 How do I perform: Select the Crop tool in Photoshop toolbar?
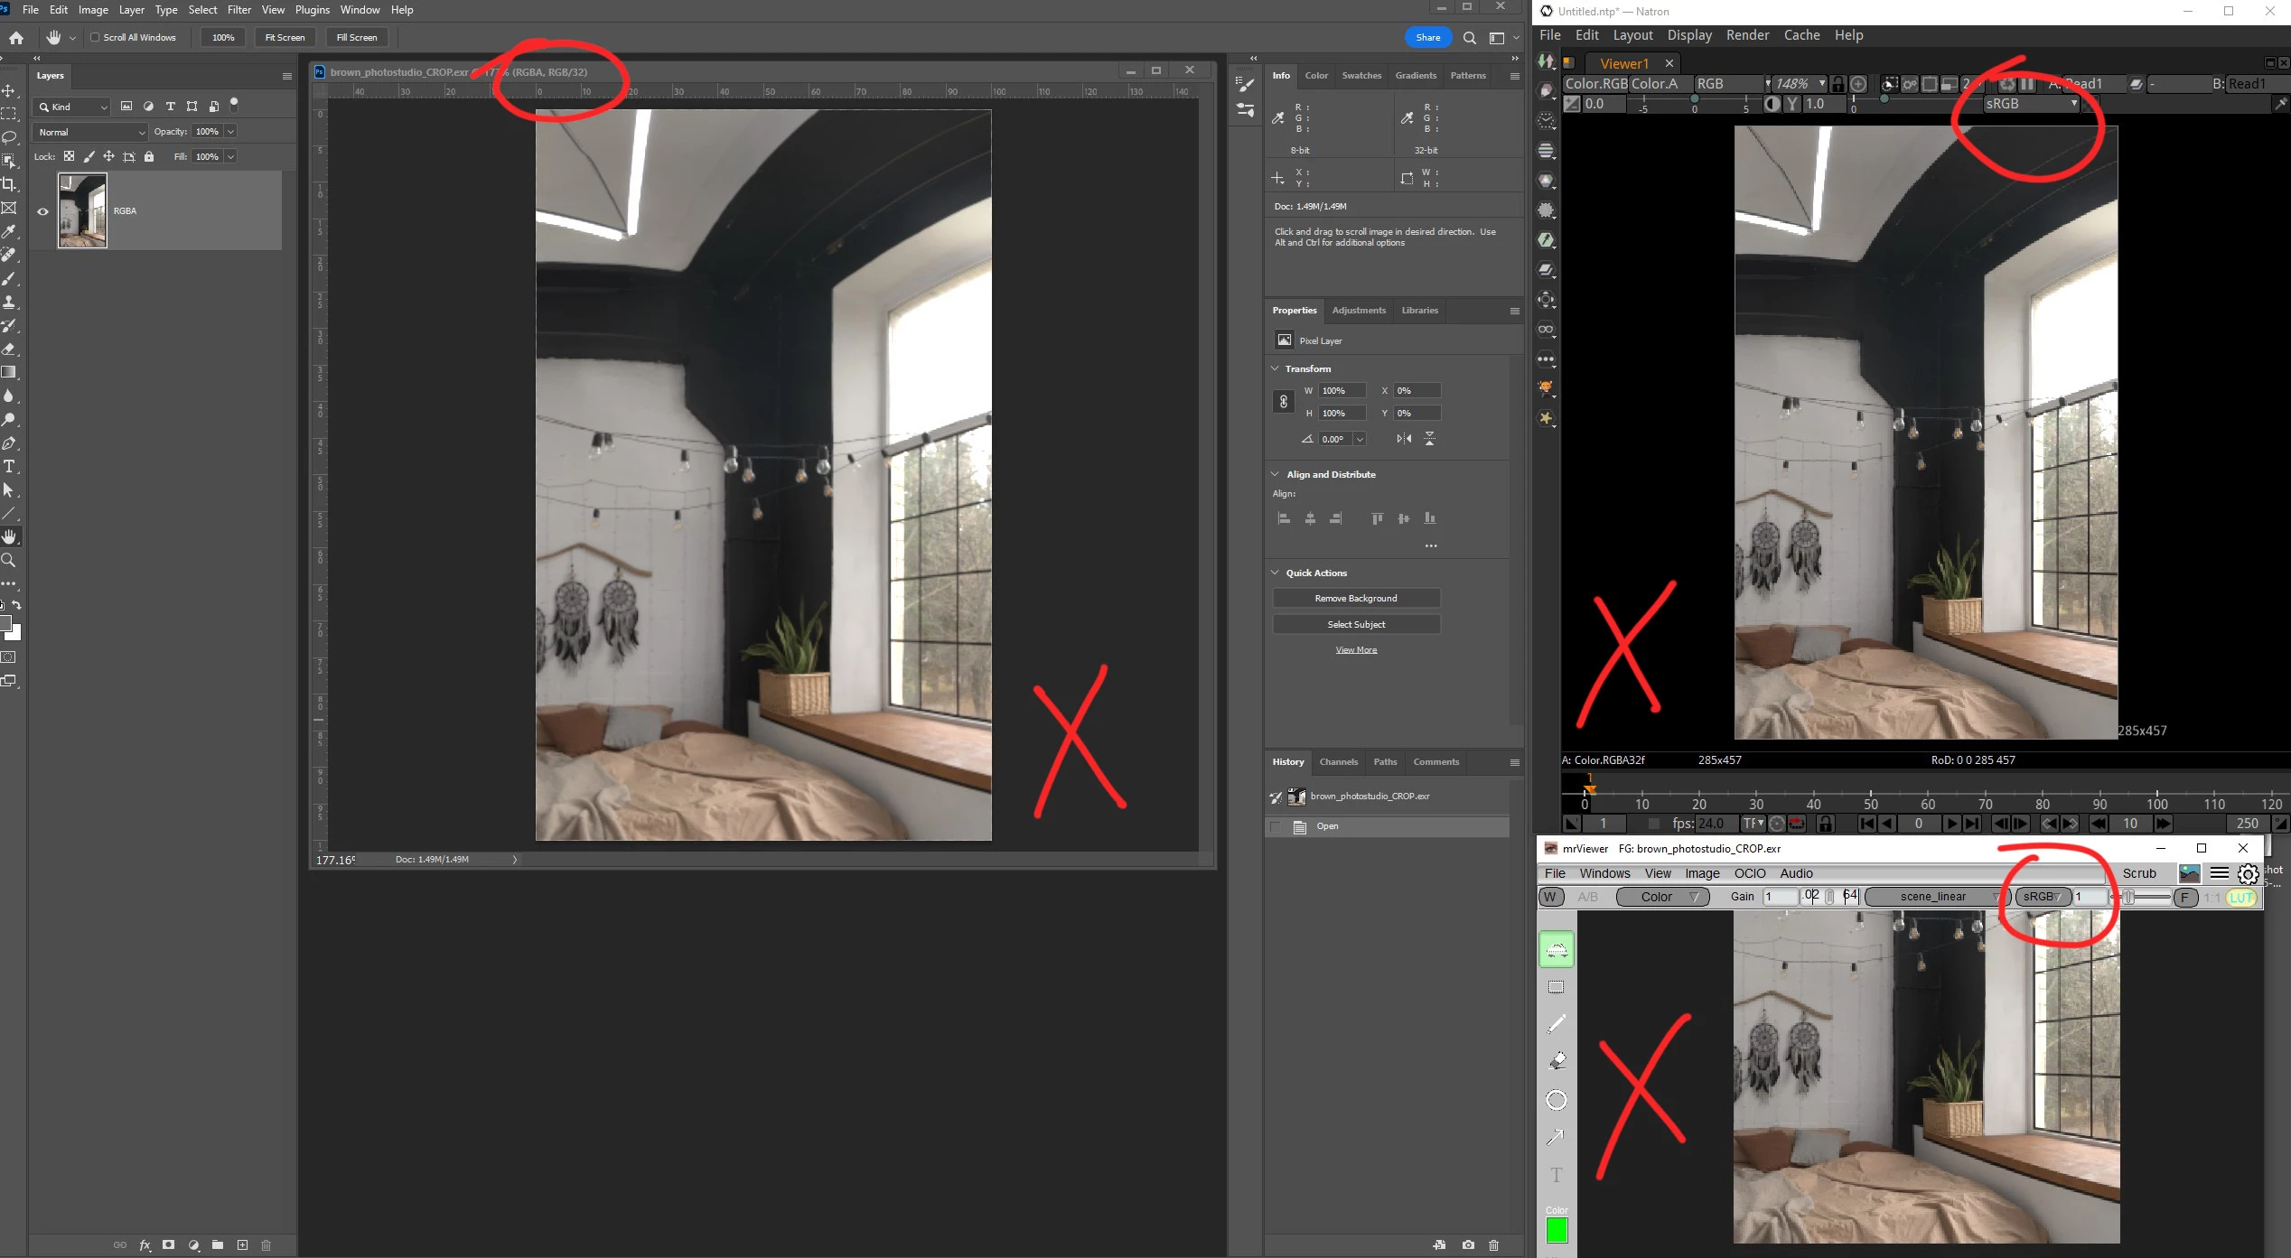(9, 184)
